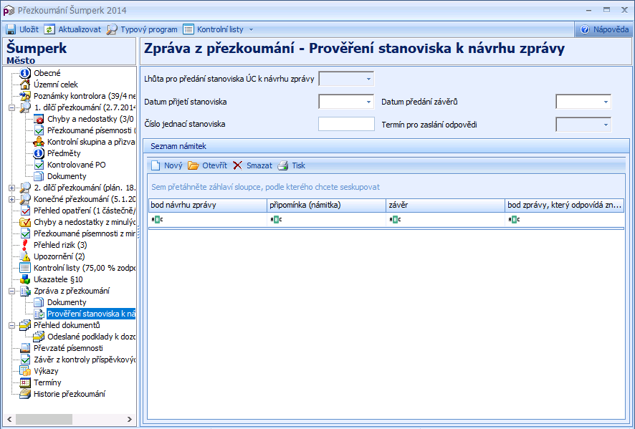
Task: Open Typový program magnifier icon
Action: point(112,29)
